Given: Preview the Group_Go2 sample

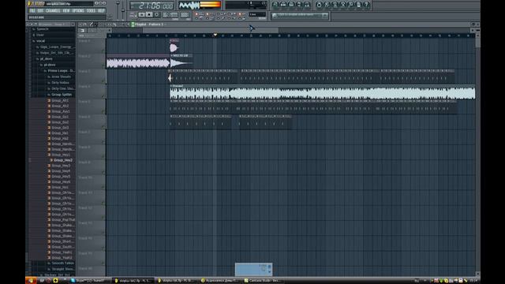Looking at the screenshot, I should [x=60, y=122].
